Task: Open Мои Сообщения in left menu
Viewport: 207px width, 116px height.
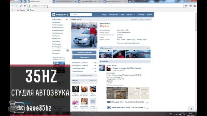Action: coord(58,33)
